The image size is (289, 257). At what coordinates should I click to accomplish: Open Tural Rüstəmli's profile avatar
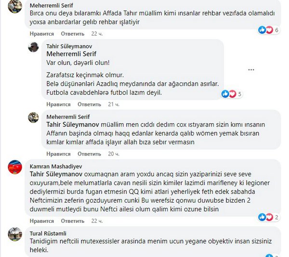[15, 234]
